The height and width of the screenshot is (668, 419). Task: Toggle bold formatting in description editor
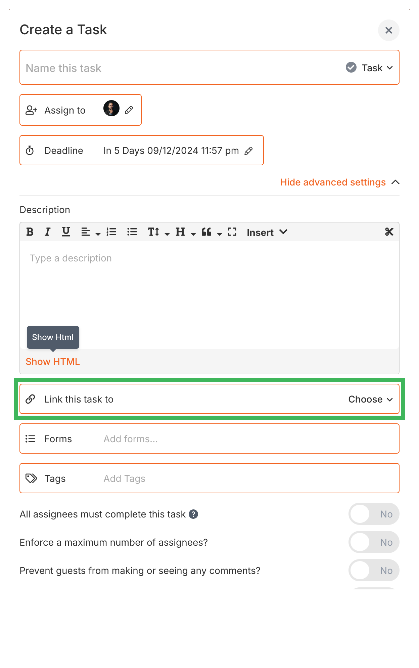coord(30,232)
